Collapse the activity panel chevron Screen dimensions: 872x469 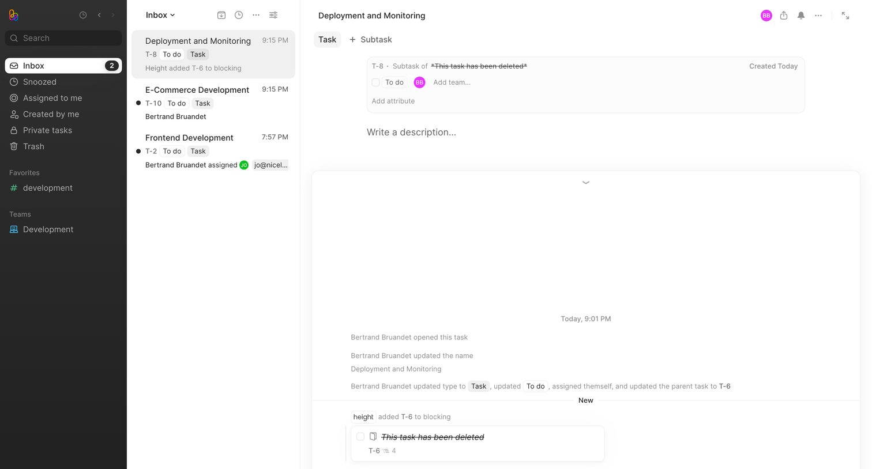pyautogui.click(x=586, y=183)
